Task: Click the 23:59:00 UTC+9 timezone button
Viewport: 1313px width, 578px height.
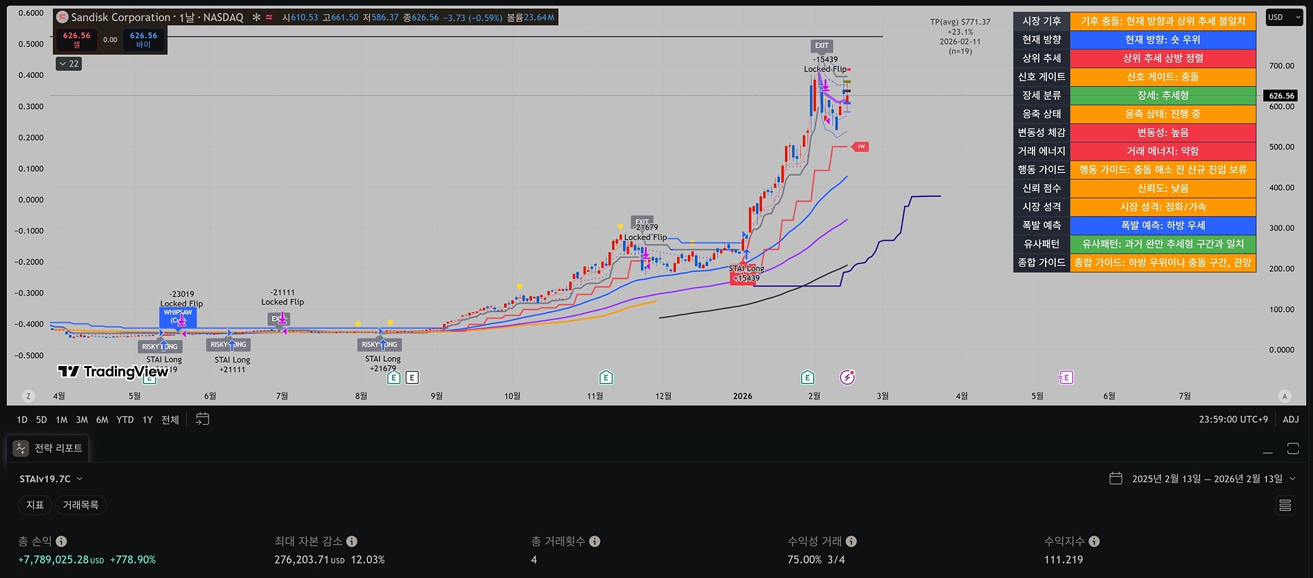Action: [x=1233, y=419]
